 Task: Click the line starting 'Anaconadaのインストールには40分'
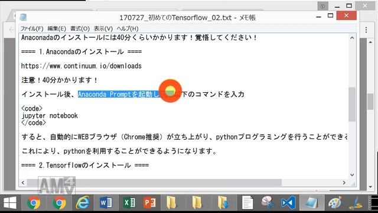tap(139, 38)
